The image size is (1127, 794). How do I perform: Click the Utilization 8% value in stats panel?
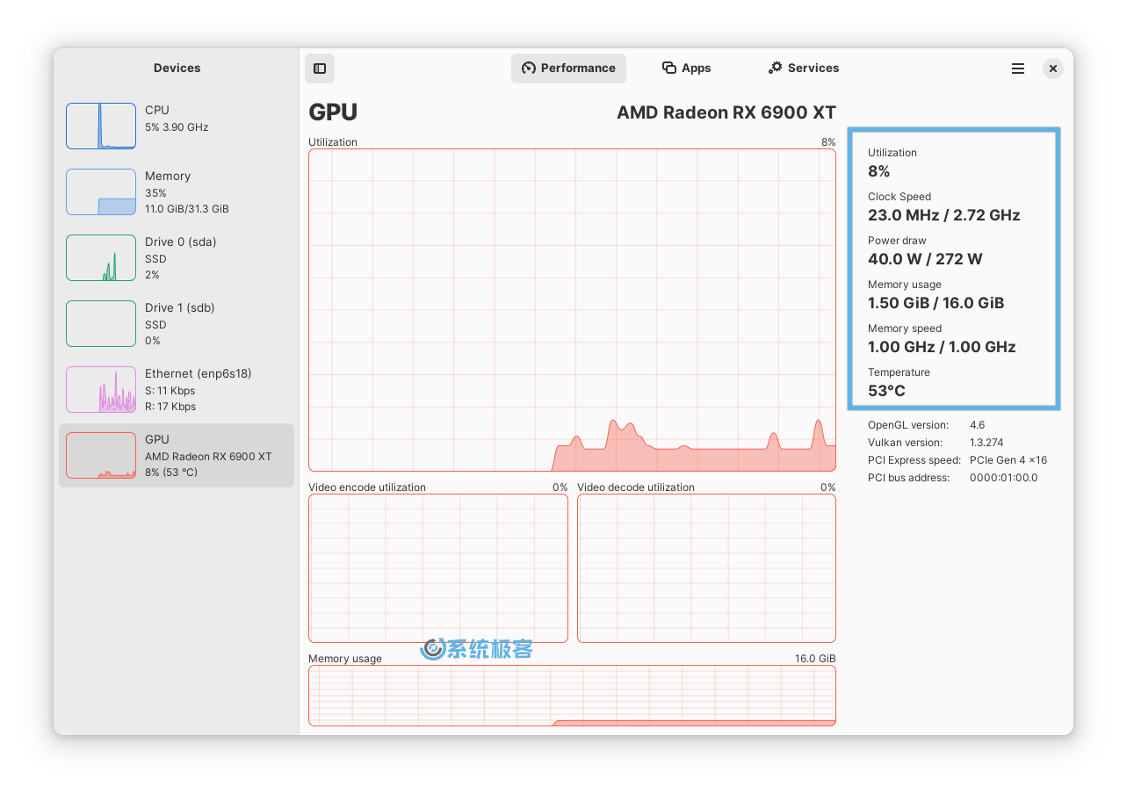(x=879, y=171)
